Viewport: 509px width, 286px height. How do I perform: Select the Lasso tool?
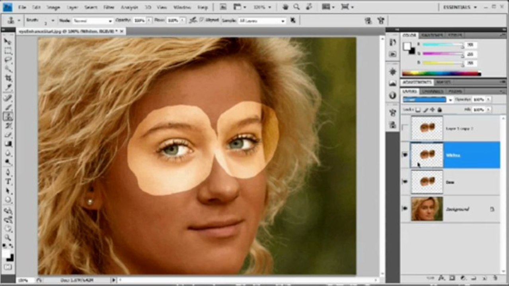coord(8,60)
